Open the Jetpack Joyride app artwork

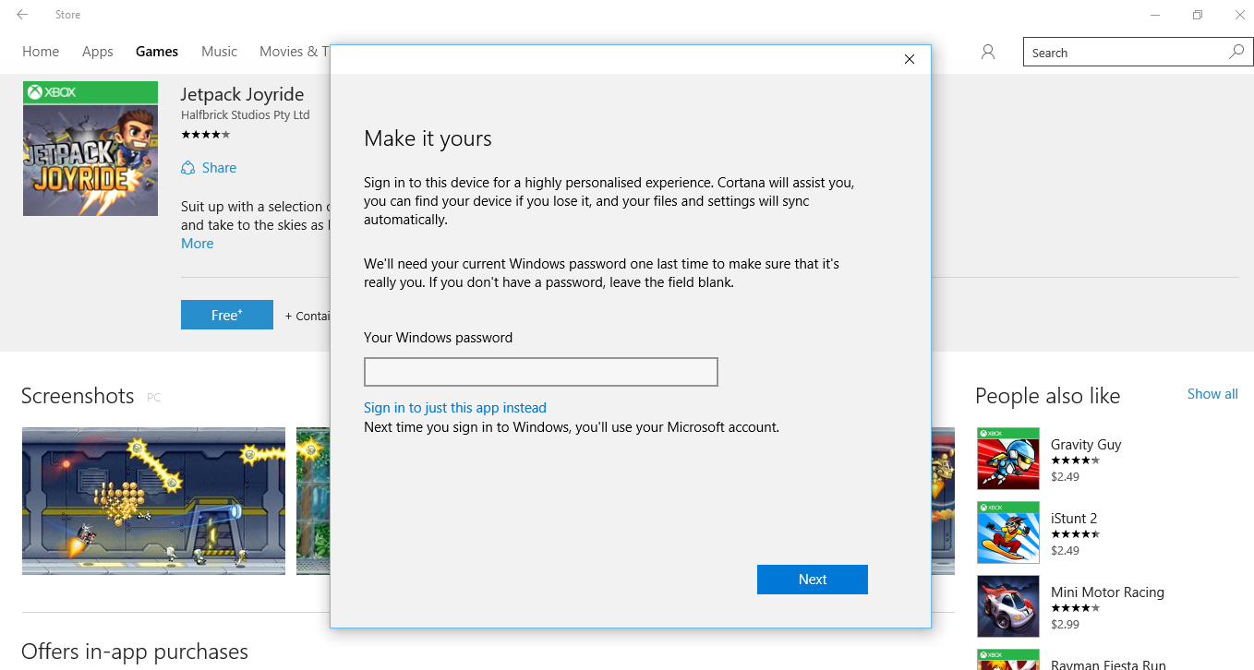click(x=90, y=149)
